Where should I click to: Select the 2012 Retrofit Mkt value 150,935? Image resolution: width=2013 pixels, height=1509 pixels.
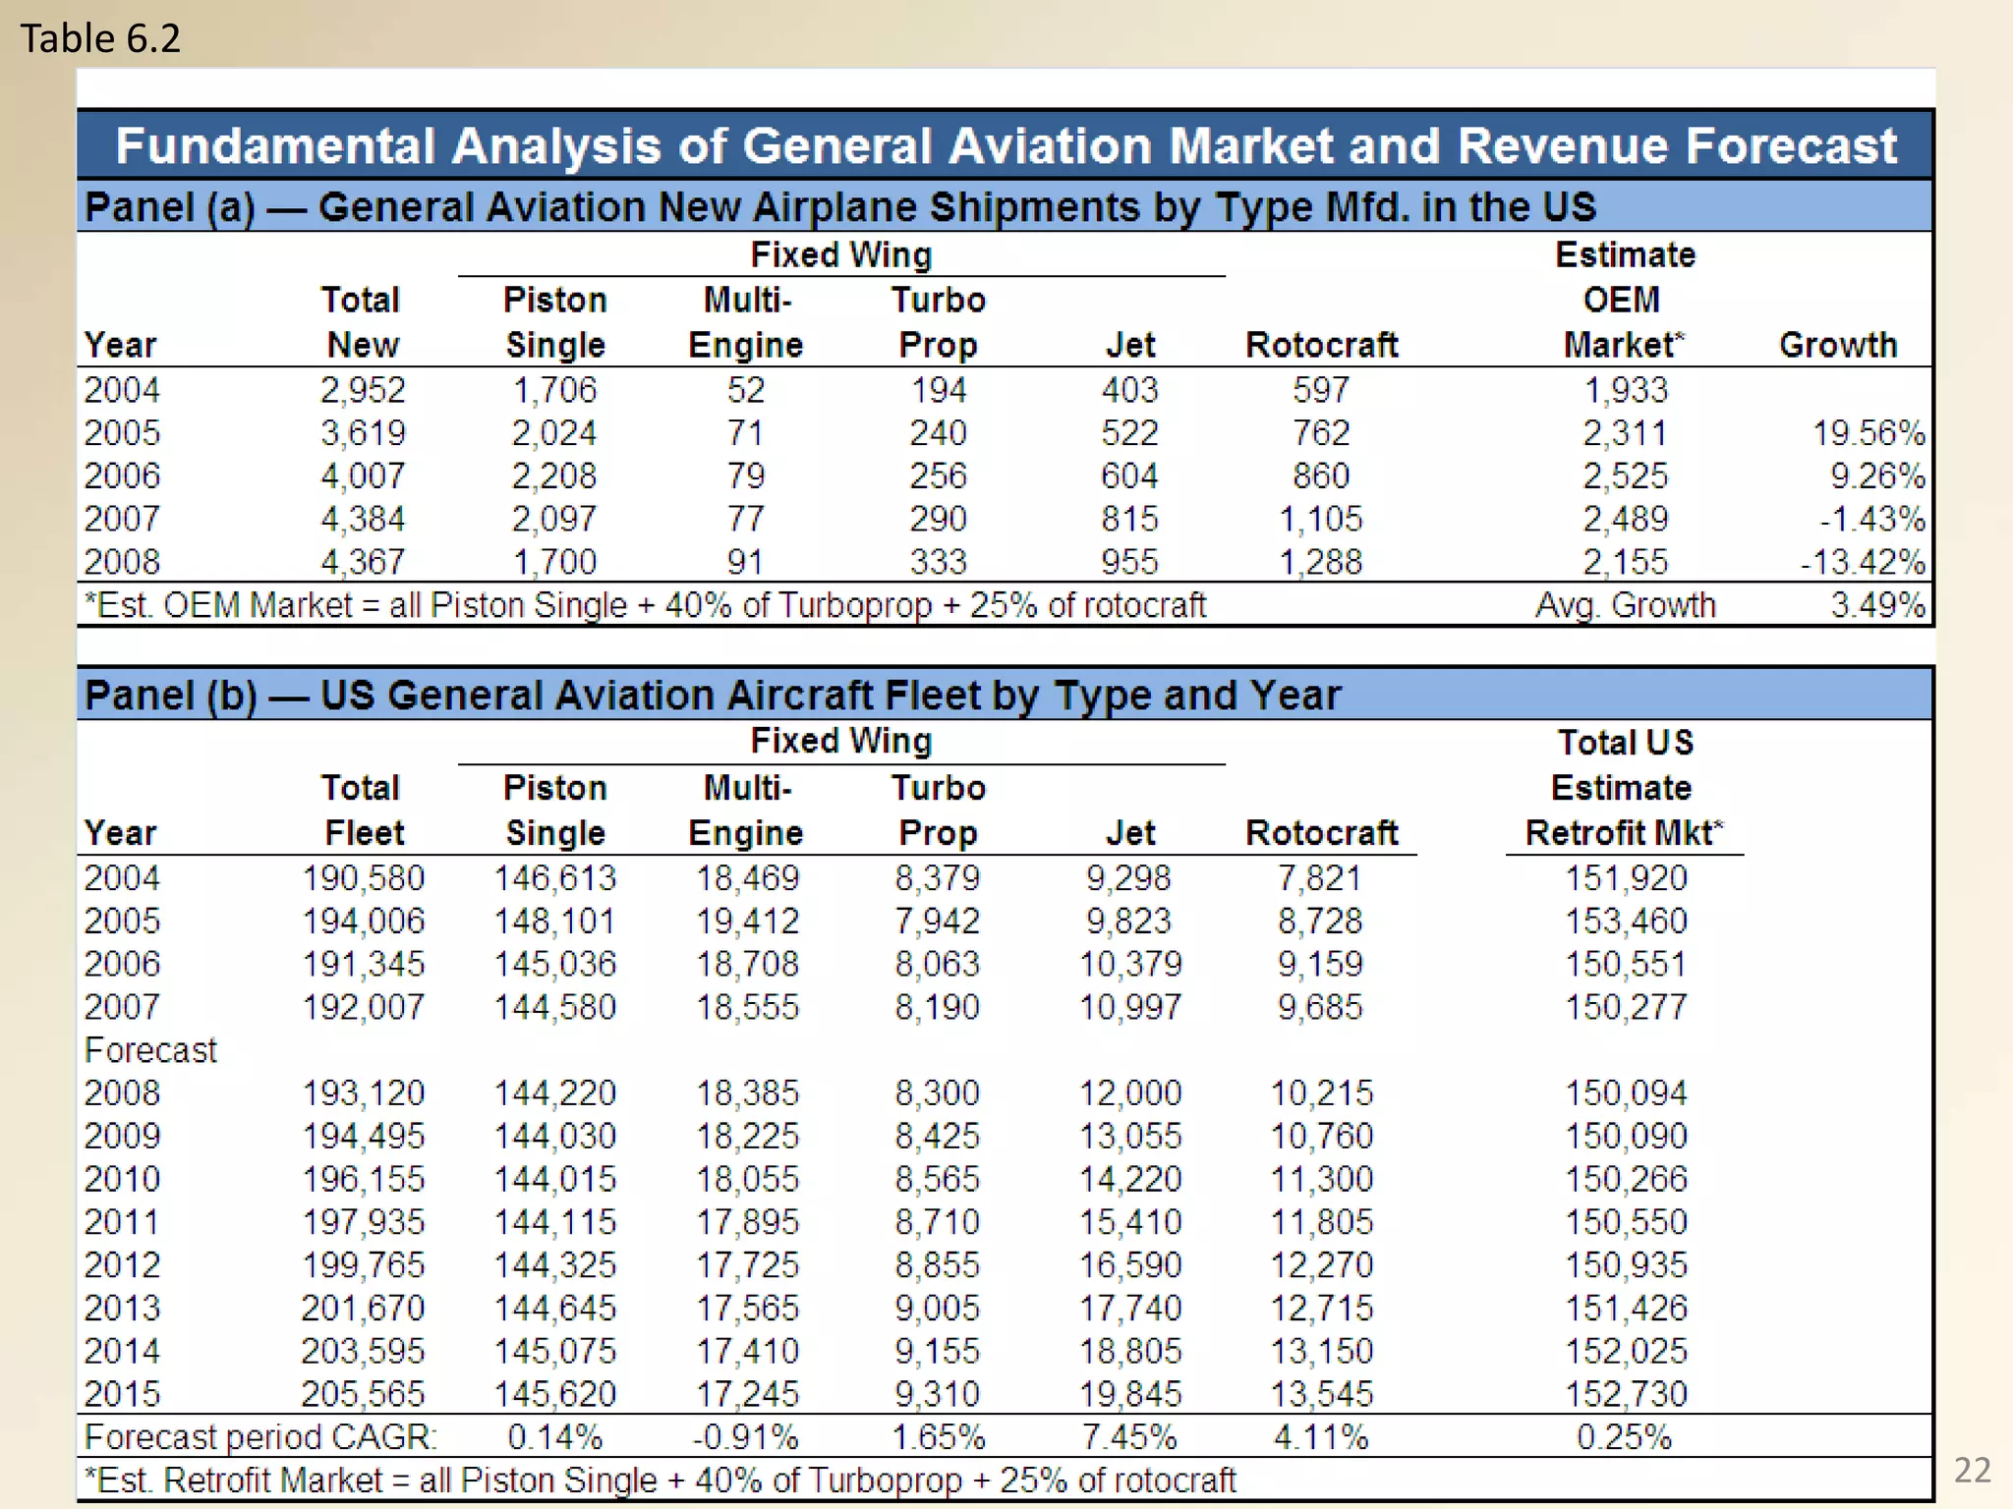1625,1264
